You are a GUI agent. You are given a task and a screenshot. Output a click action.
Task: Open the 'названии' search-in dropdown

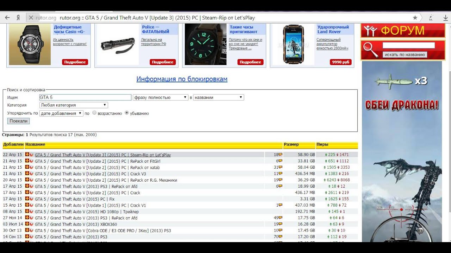(218, 97)
